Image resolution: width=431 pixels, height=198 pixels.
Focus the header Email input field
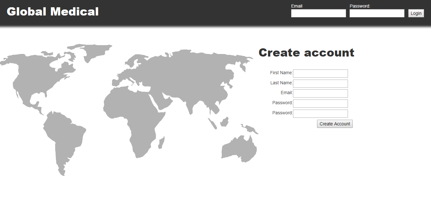click(x=318, y=13)
